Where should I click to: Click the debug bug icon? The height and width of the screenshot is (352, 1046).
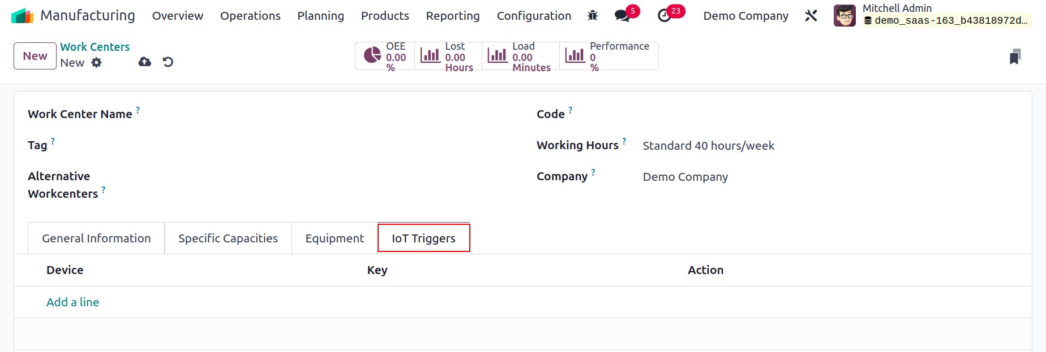coord(593,16)
